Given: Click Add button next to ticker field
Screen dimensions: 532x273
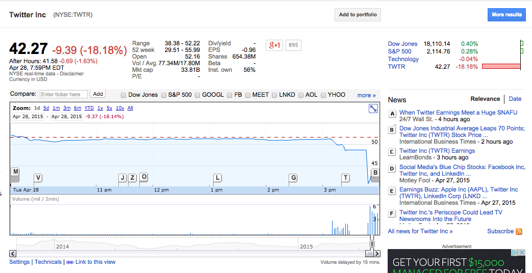Looking at the screenshot, I should (x=98, y=94).
